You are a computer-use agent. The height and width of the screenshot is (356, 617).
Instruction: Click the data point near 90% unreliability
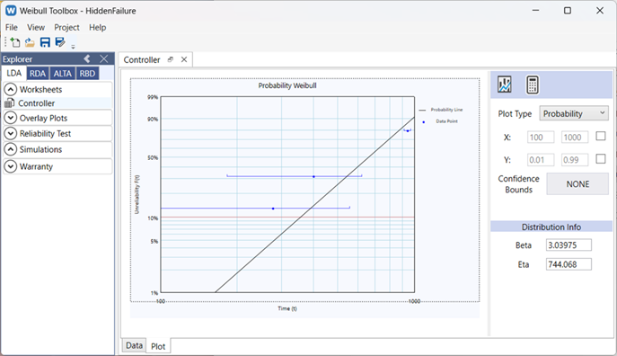(408, 130)
